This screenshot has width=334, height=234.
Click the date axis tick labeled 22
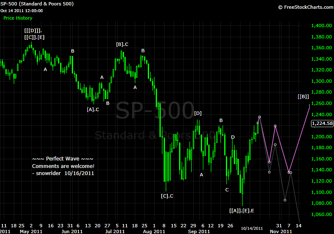point(183,226)
